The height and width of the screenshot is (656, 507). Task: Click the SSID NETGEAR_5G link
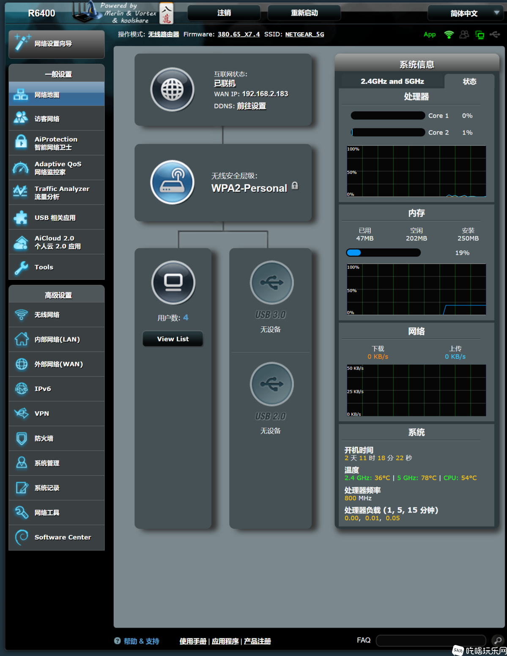(305, 34)
